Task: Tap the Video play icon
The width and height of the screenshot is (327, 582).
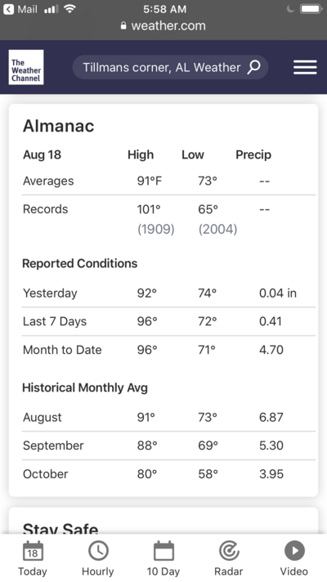Action: [x=294, y=551]
